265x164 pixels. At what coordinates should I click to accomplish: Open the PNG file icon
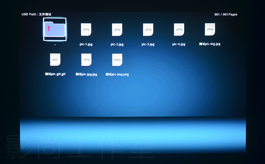tap(117, 60)
